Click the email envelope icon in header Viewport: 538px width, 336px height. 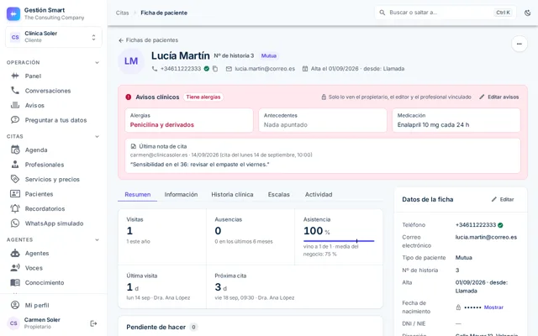[229, 69]
